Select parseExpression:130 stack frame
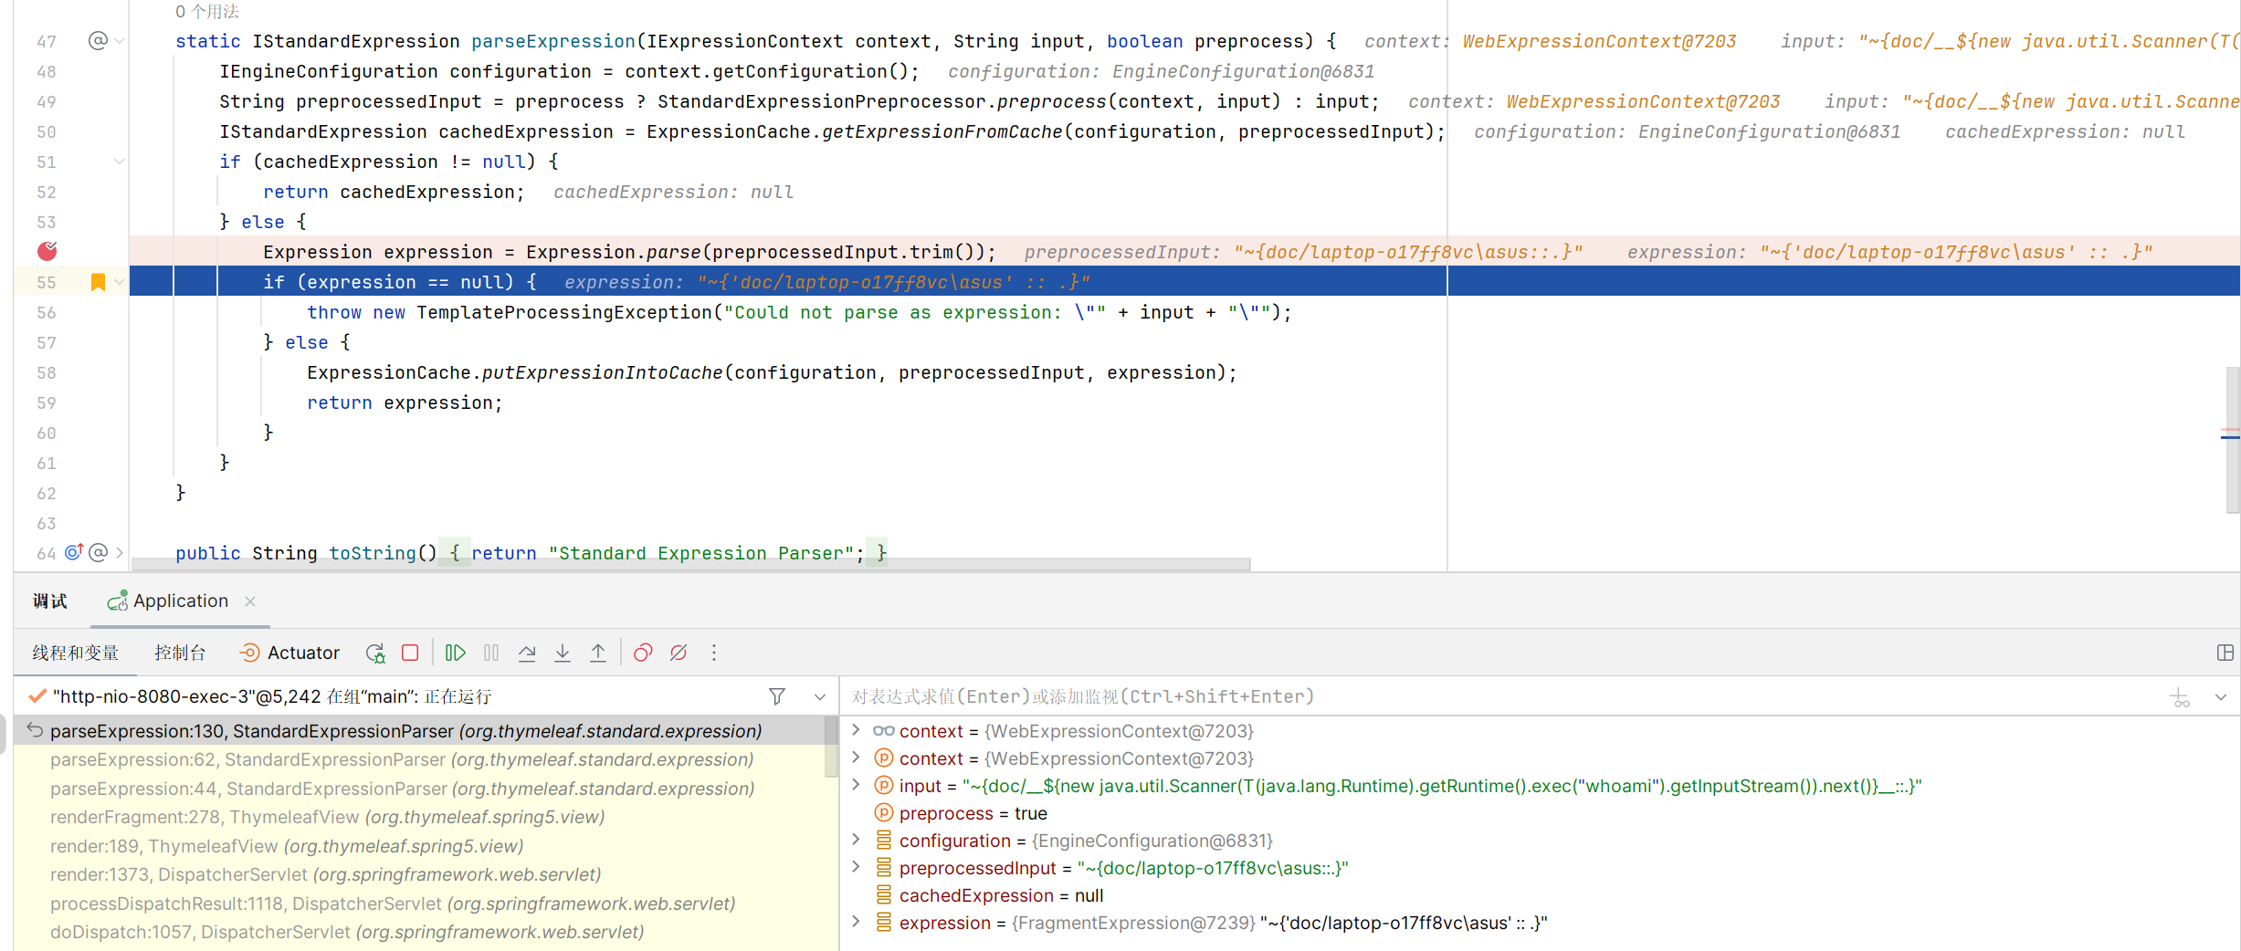Viewport: 2241px width, 951px height. [x=420, y=730]
